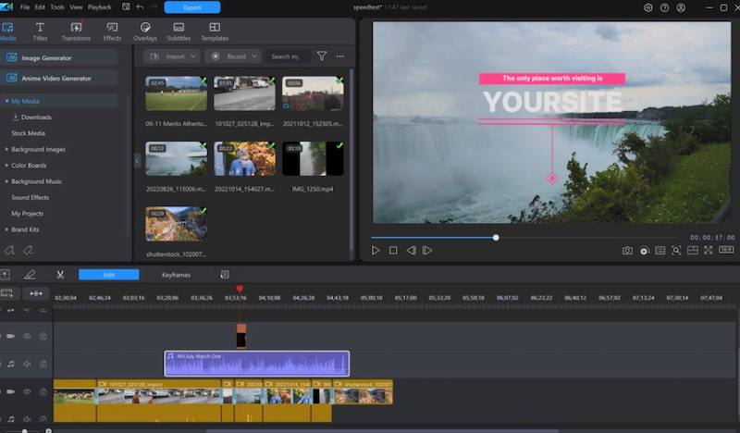Click the fit timeline to view icon

tap(36, 293)
